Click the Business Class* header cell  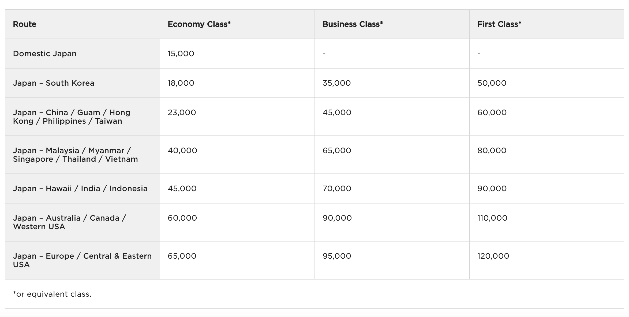tap(353, 24)
